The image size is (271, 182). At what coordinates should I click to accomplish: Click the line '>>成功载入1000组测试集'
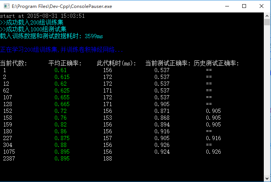pyautogui.click(x=33, y=29)
